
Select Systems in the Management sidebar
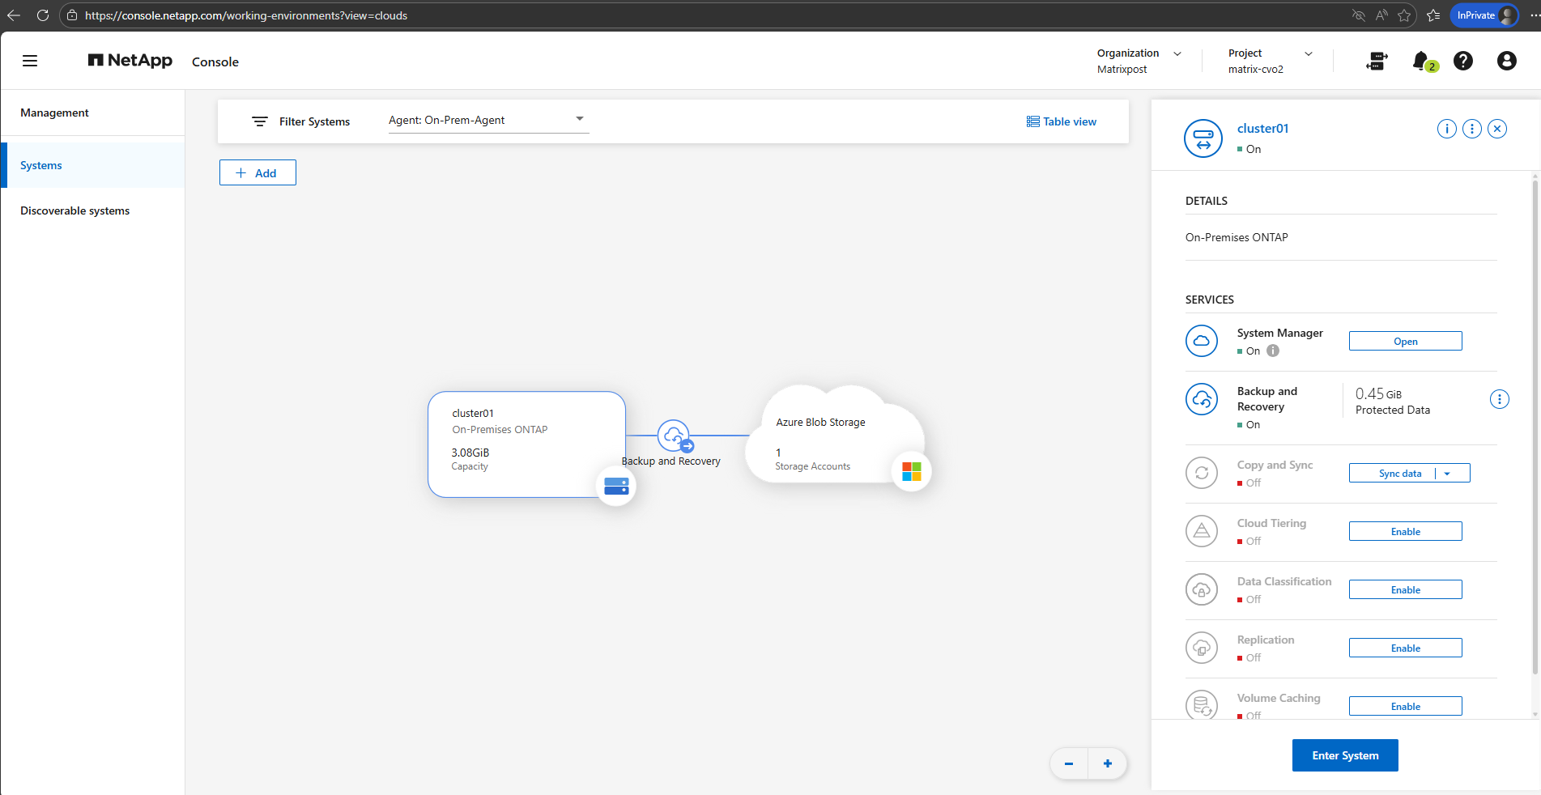click(41, 165)
